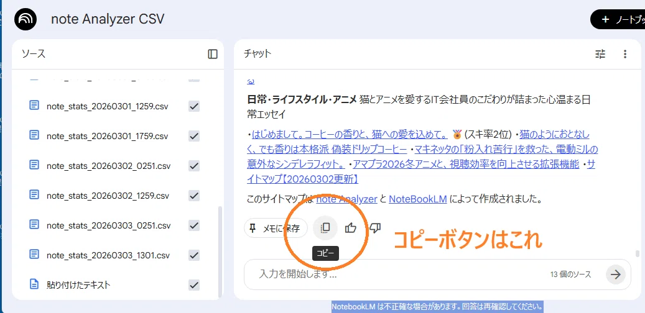Select note_stats_20260303_0251.csv file name
Image resolution: width=645 pixels, height=313 pixels.
(109, 225)
